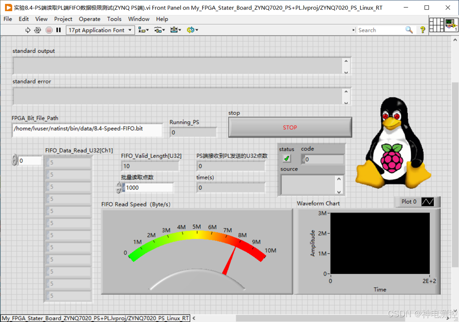459x322 pixels.
Task: Click the FIFO_Valid_Length[U32] field showing 10
Action: [150, 166]
